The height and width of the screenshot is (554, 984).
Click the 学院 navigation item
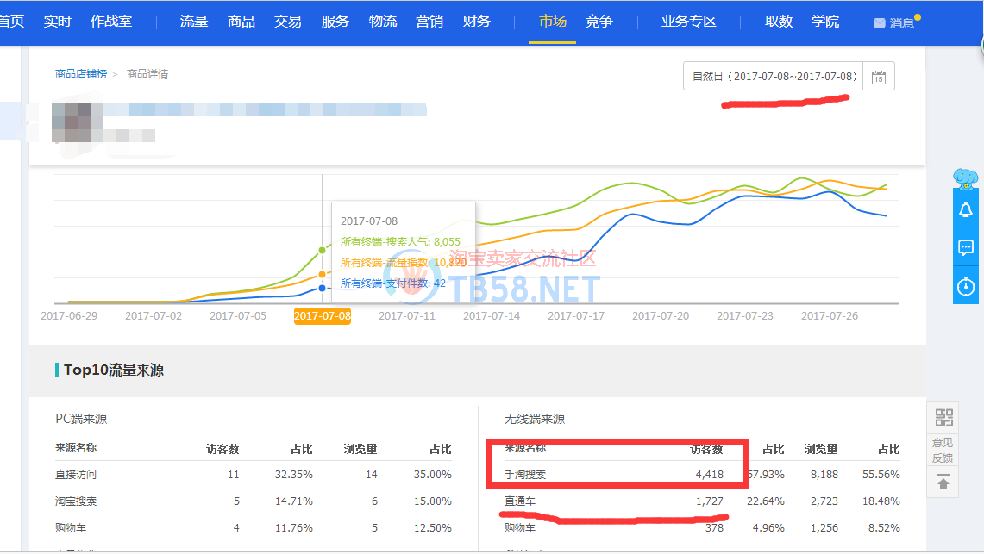(824, 22)
